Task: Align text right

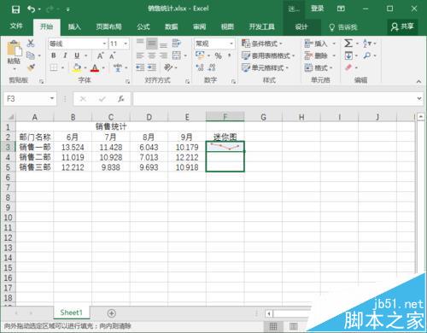Action: point(163,55)
